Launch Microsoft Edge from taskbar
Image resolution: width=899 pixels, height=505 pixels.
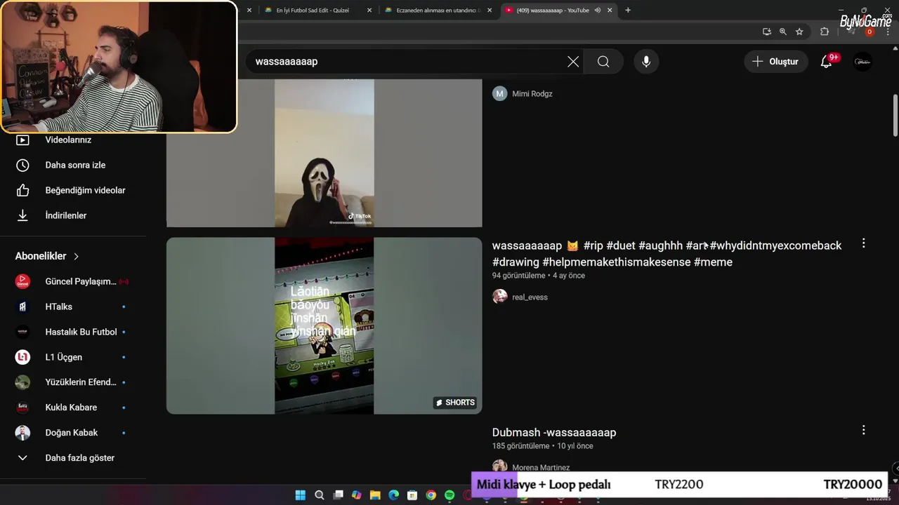[393, 495]
